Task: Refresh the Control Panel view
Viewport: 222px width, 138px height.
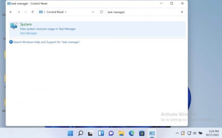Action: (101, 12)
